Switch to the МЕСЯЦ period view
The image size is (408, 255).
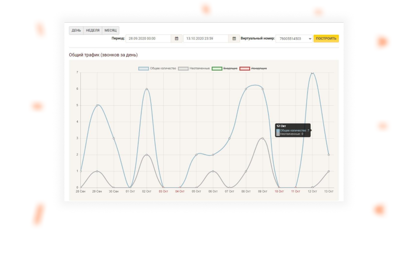(111, 31)
